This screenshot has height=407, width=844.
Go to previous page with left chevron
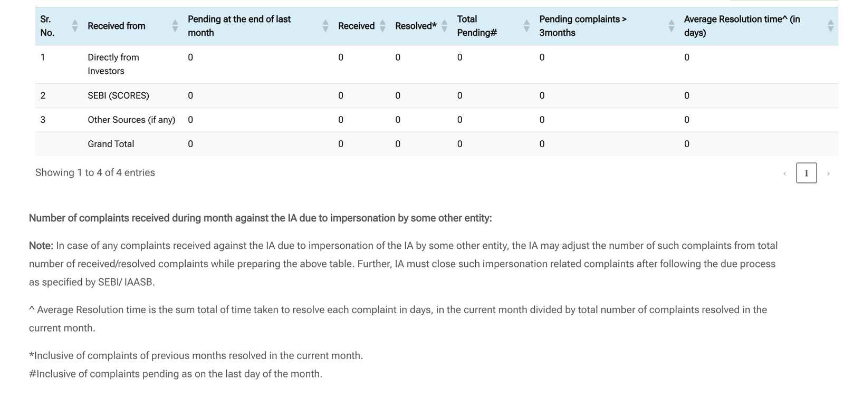[785, 173]
